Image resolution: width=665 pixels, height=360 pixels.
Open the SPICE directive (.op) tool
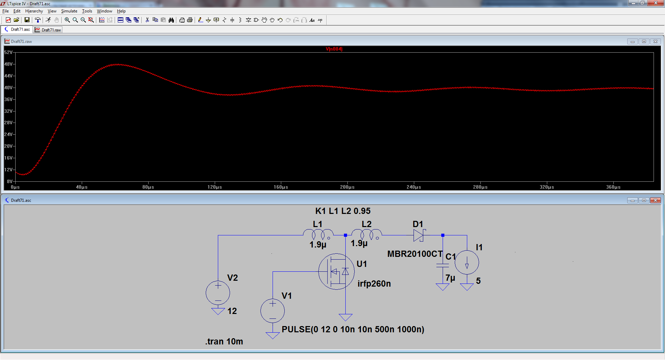coord(320,20)
